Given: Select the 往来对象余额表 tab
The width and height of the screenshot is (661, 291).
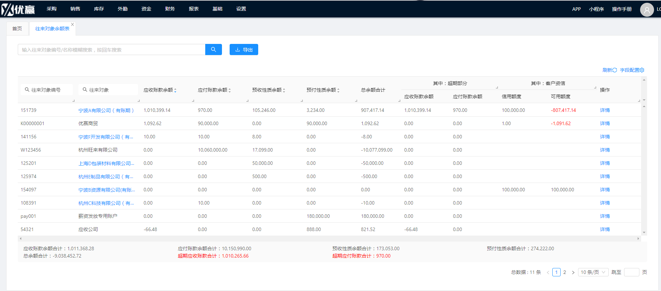Looking at the screenshot, I should 52,29.
